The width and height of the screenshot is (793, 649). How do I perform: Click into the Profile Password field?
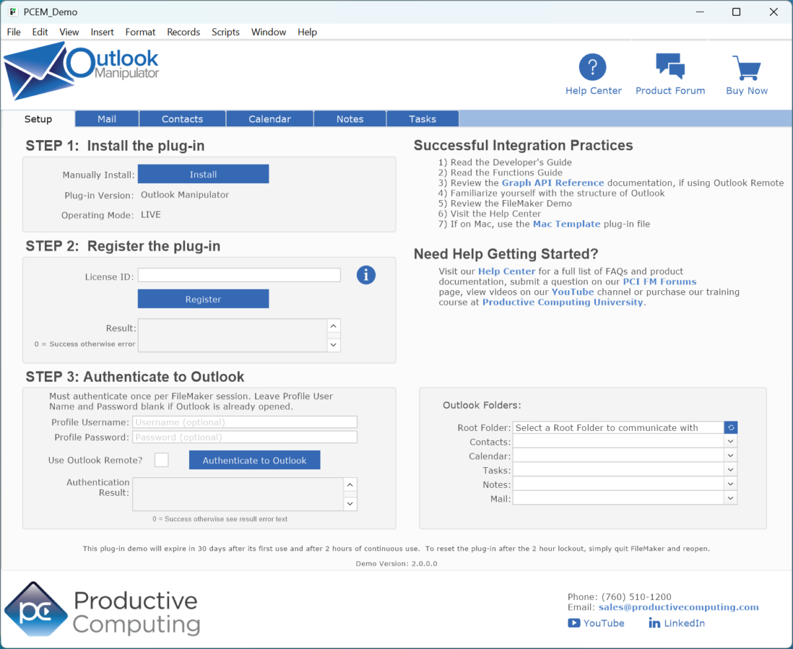click(x=245, y=437)
